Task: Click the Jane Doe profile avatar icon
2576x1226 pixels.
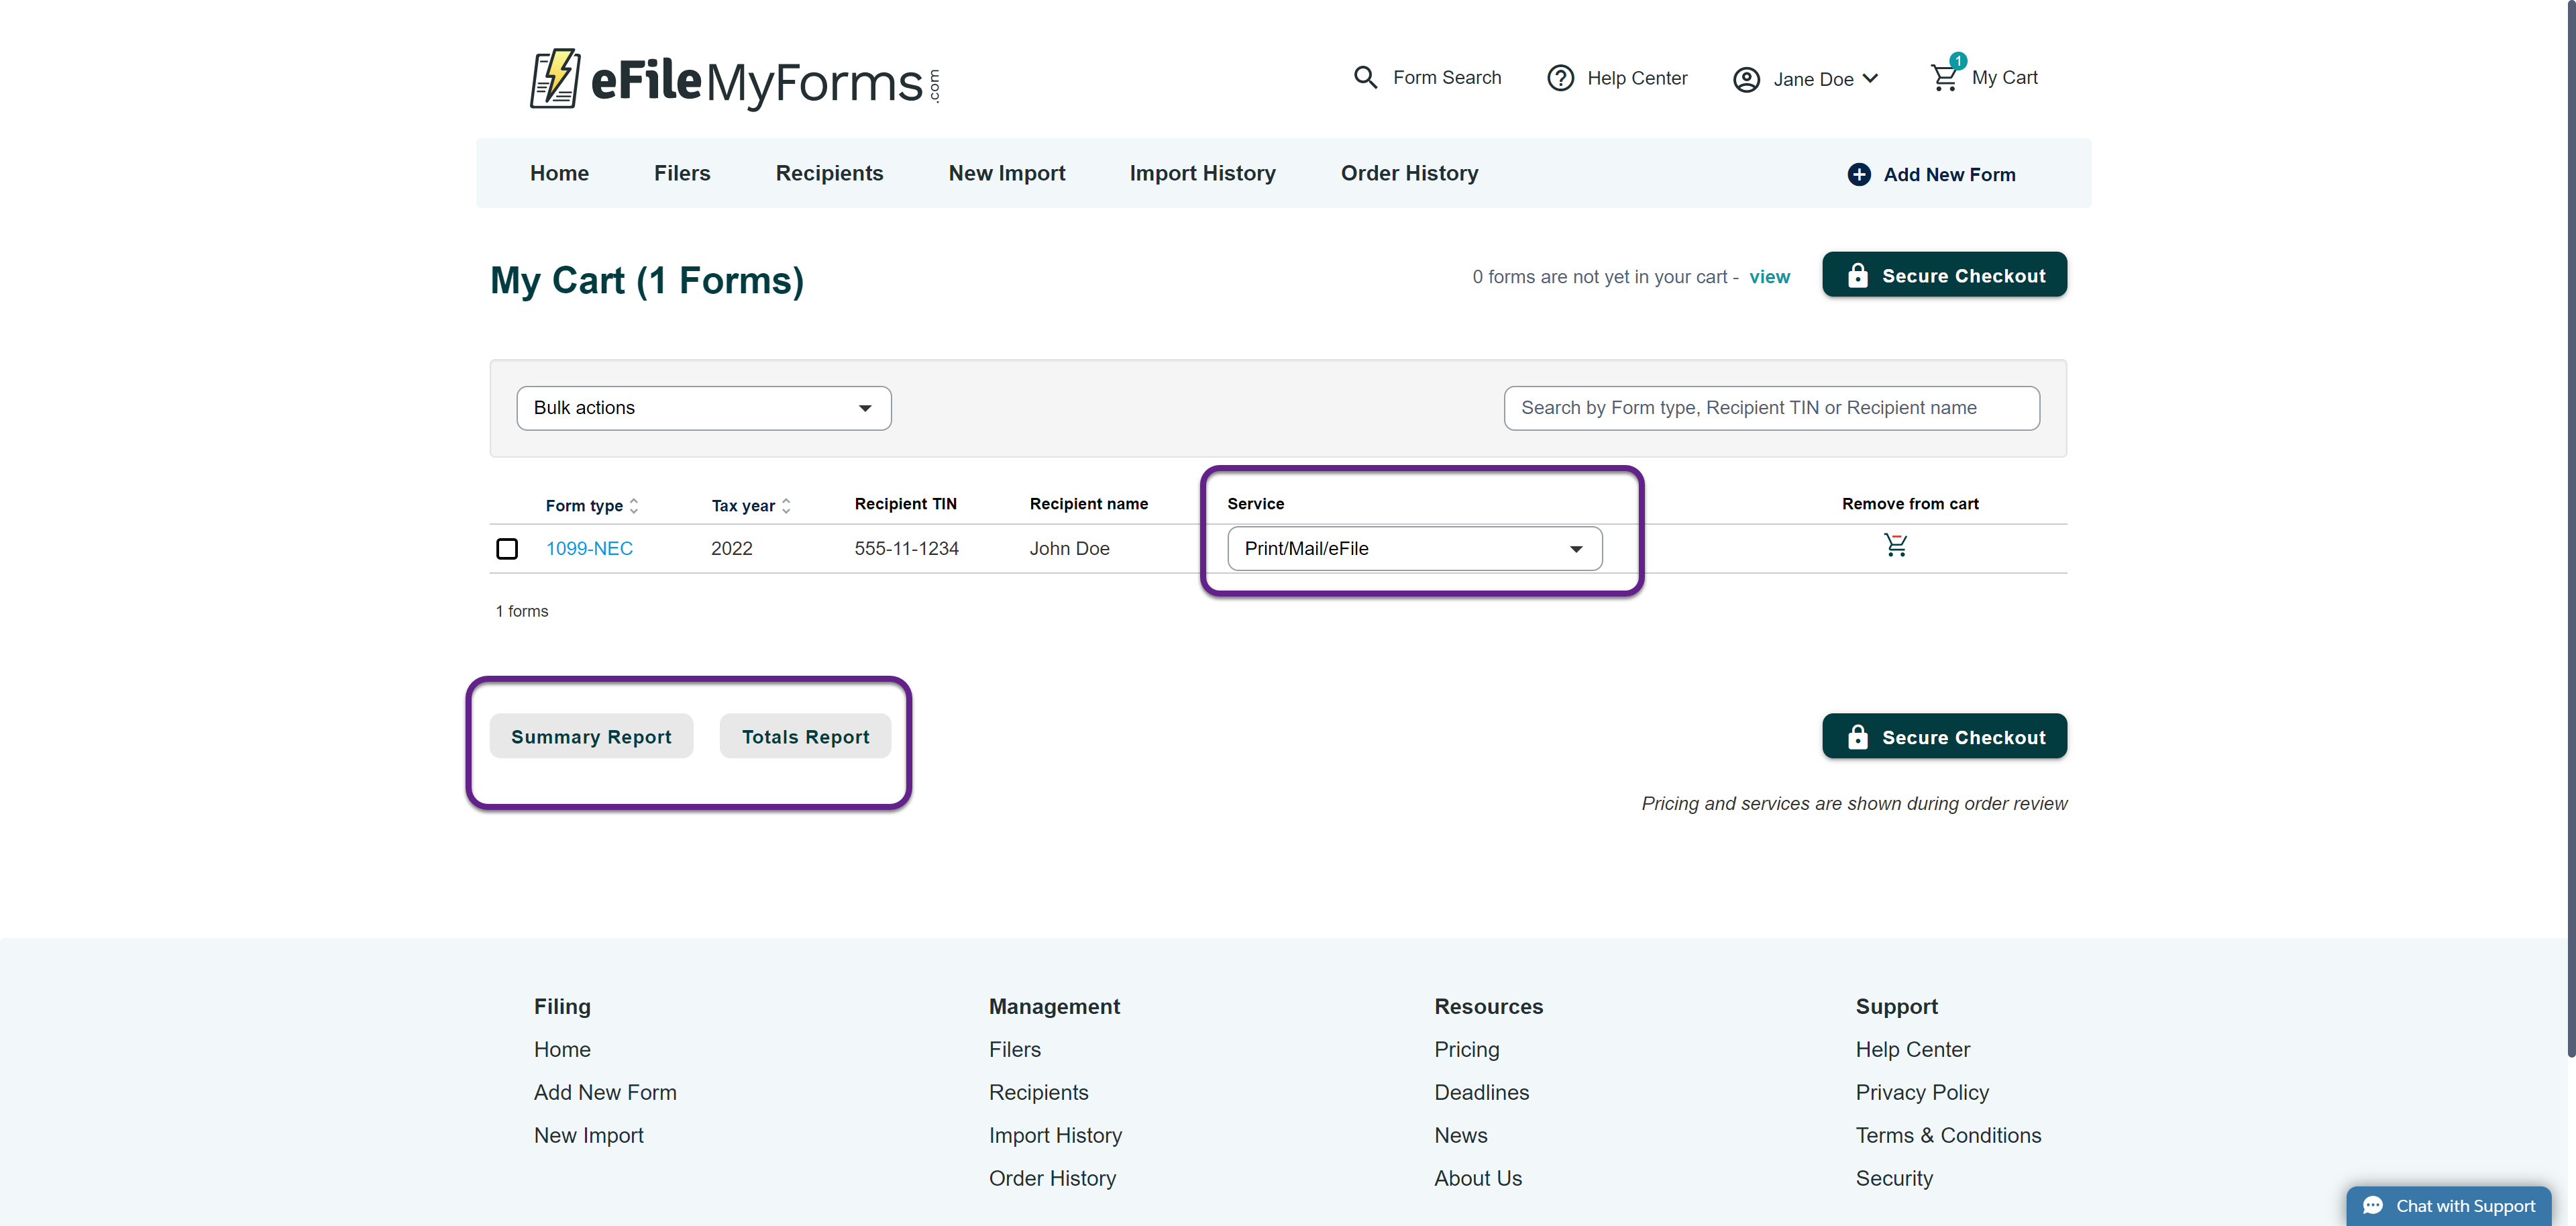Action: (x=1746, y=79)
